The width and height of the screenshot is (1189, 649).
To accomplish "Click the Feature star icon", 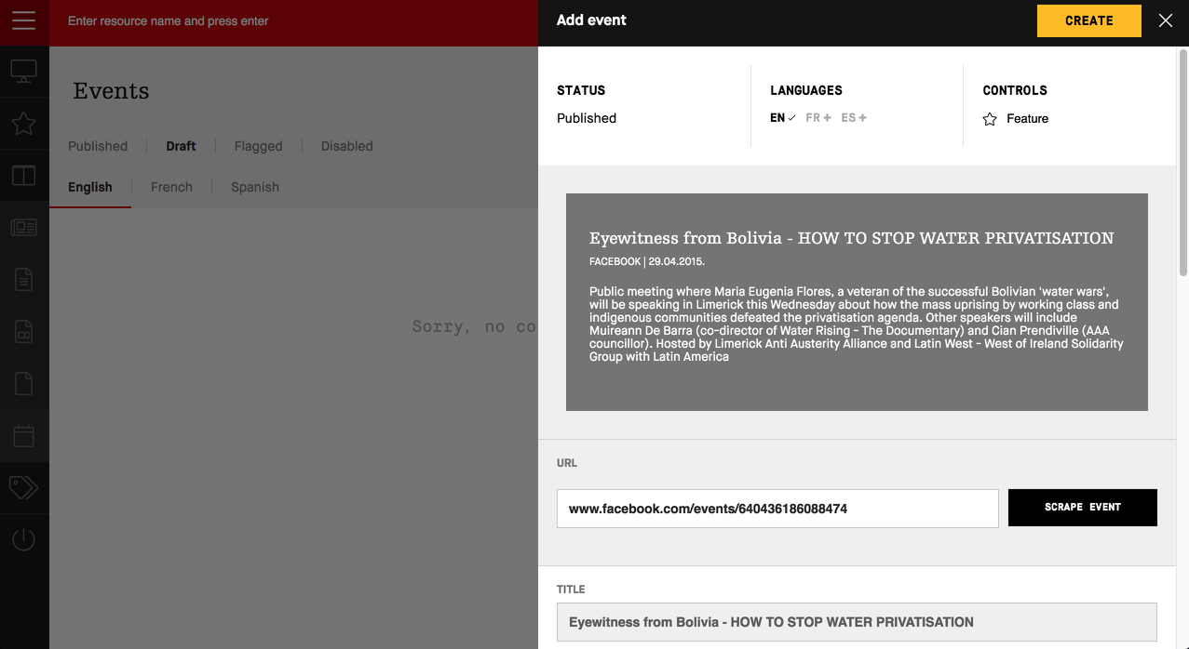I will pyautogui.click(x=990, y=119).
